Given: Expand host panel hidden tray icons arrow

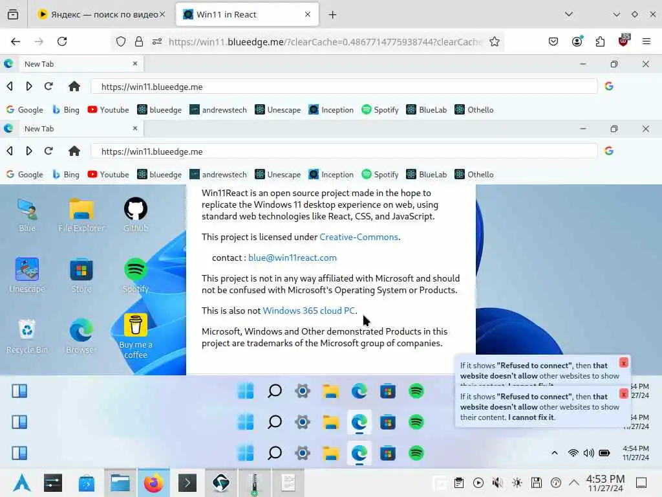Looking at the screenshot, I should [x=574, y=482].
